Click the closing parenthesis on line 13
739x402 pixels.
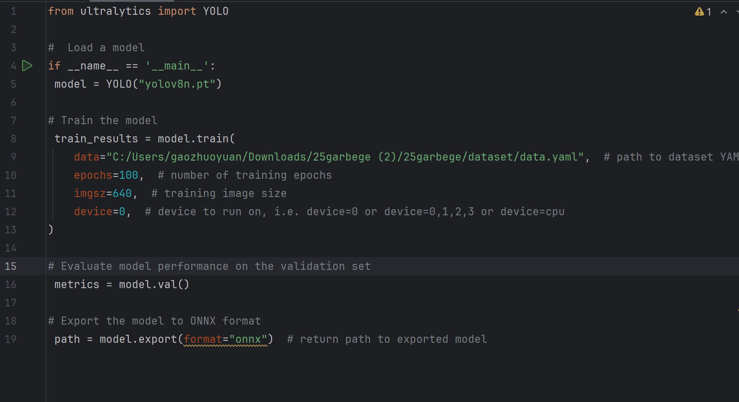click(51, 230)
